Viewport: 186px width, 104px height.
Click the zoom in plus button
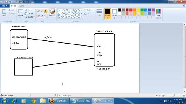point(184,95)
